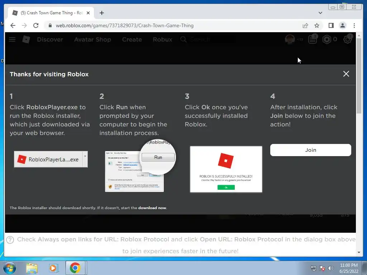The width and height of the screenshot is (367, 275).
Task: Open Roblox notifications icon
Action: point(313,39)
